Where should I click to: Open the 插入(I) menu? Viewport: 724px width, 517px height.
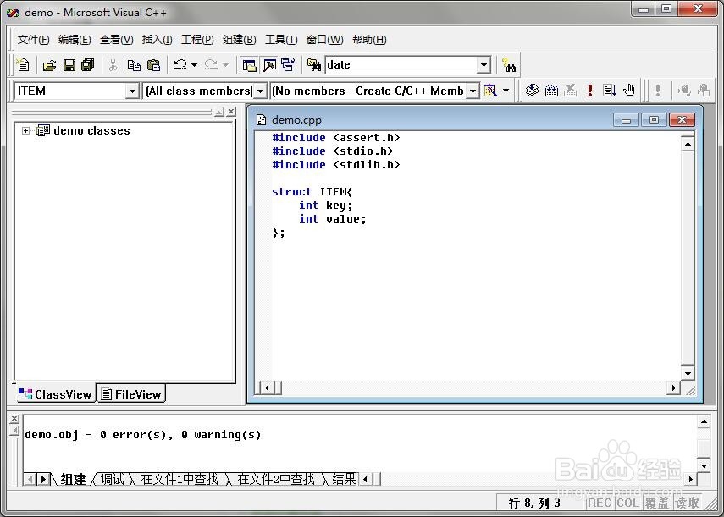(157, 40)
